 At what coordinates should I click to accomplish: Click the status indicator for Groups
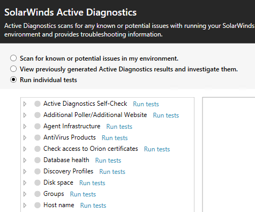pyautogui.click(x=37, y=194)
